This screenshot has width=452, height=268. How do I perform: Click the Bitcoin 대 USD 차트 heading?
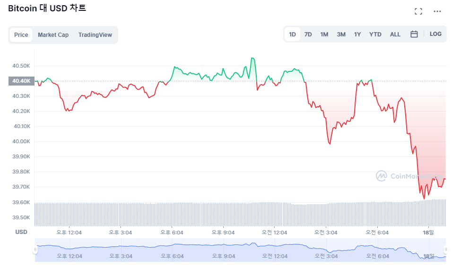tap(47, 8)
